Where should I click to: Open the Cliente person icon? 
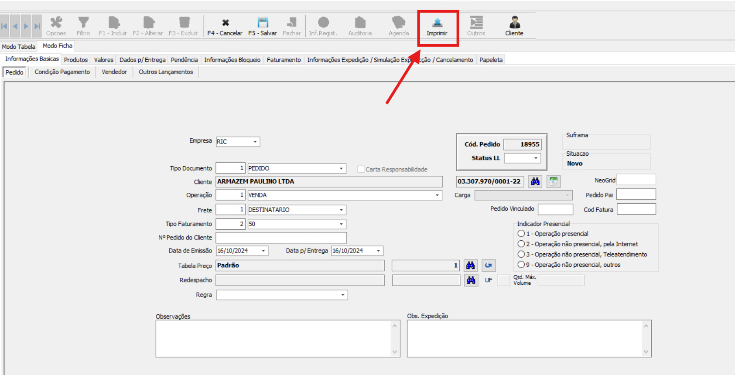coord(514,23)
